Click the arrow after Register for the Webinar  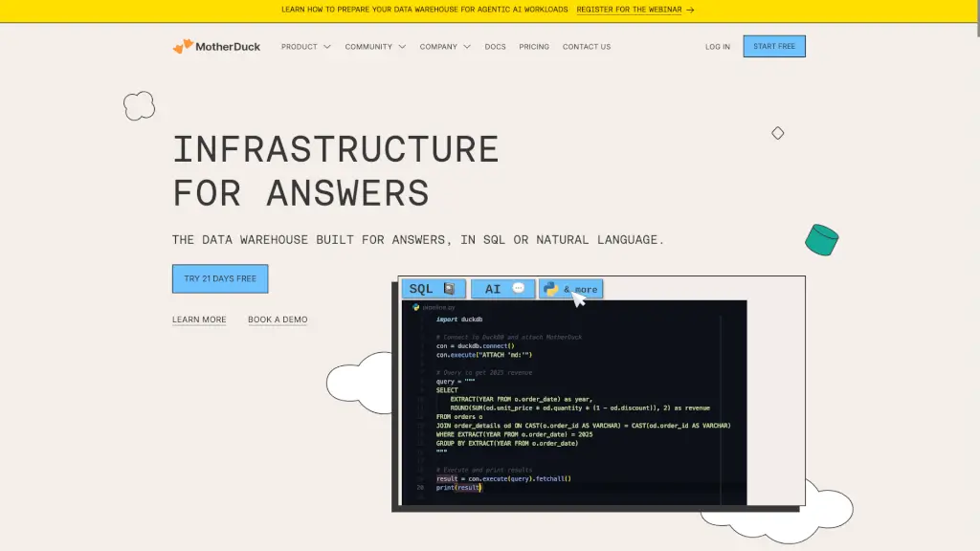690,10
